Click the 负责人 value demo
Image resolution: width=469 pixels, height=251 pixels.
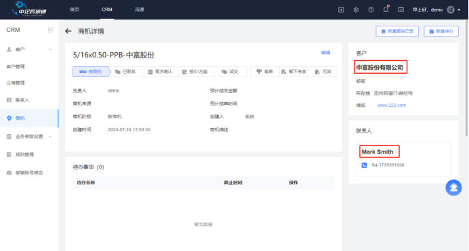click(114, 91)
